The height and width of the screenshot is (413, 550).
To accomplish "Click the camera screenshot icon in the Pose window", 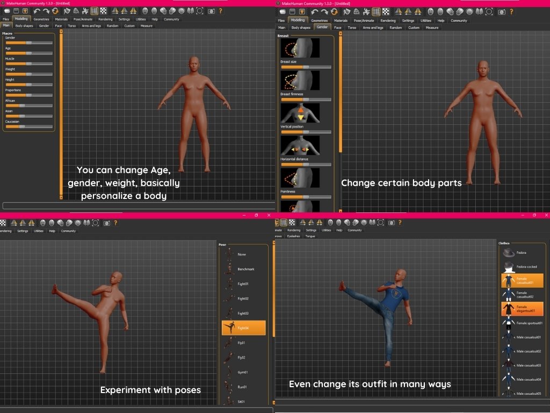I will pyautogui.click(x=106, y=223).
